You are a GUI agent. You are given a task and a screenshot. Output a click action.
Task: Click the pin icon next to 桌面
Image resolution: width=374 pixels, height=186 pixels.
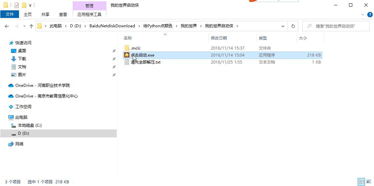[114, 51]
